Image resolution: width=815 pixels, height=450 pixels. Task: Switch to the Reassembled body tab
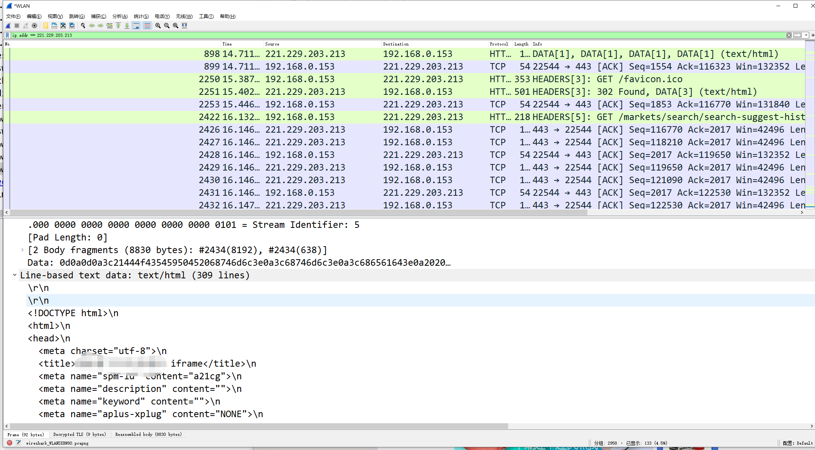(149, 434)
